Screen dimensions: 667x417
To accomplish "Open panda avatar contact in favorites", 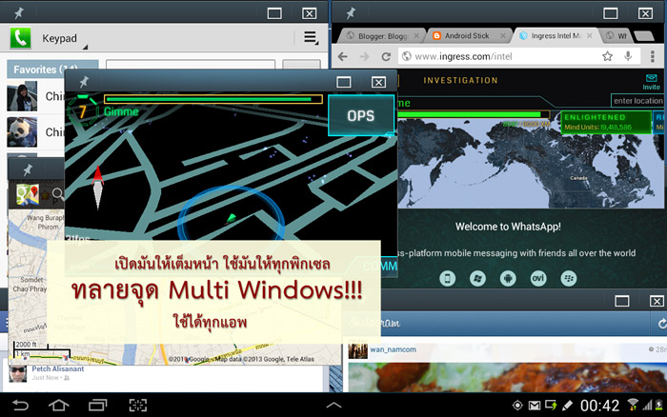I will coord(22,132).
